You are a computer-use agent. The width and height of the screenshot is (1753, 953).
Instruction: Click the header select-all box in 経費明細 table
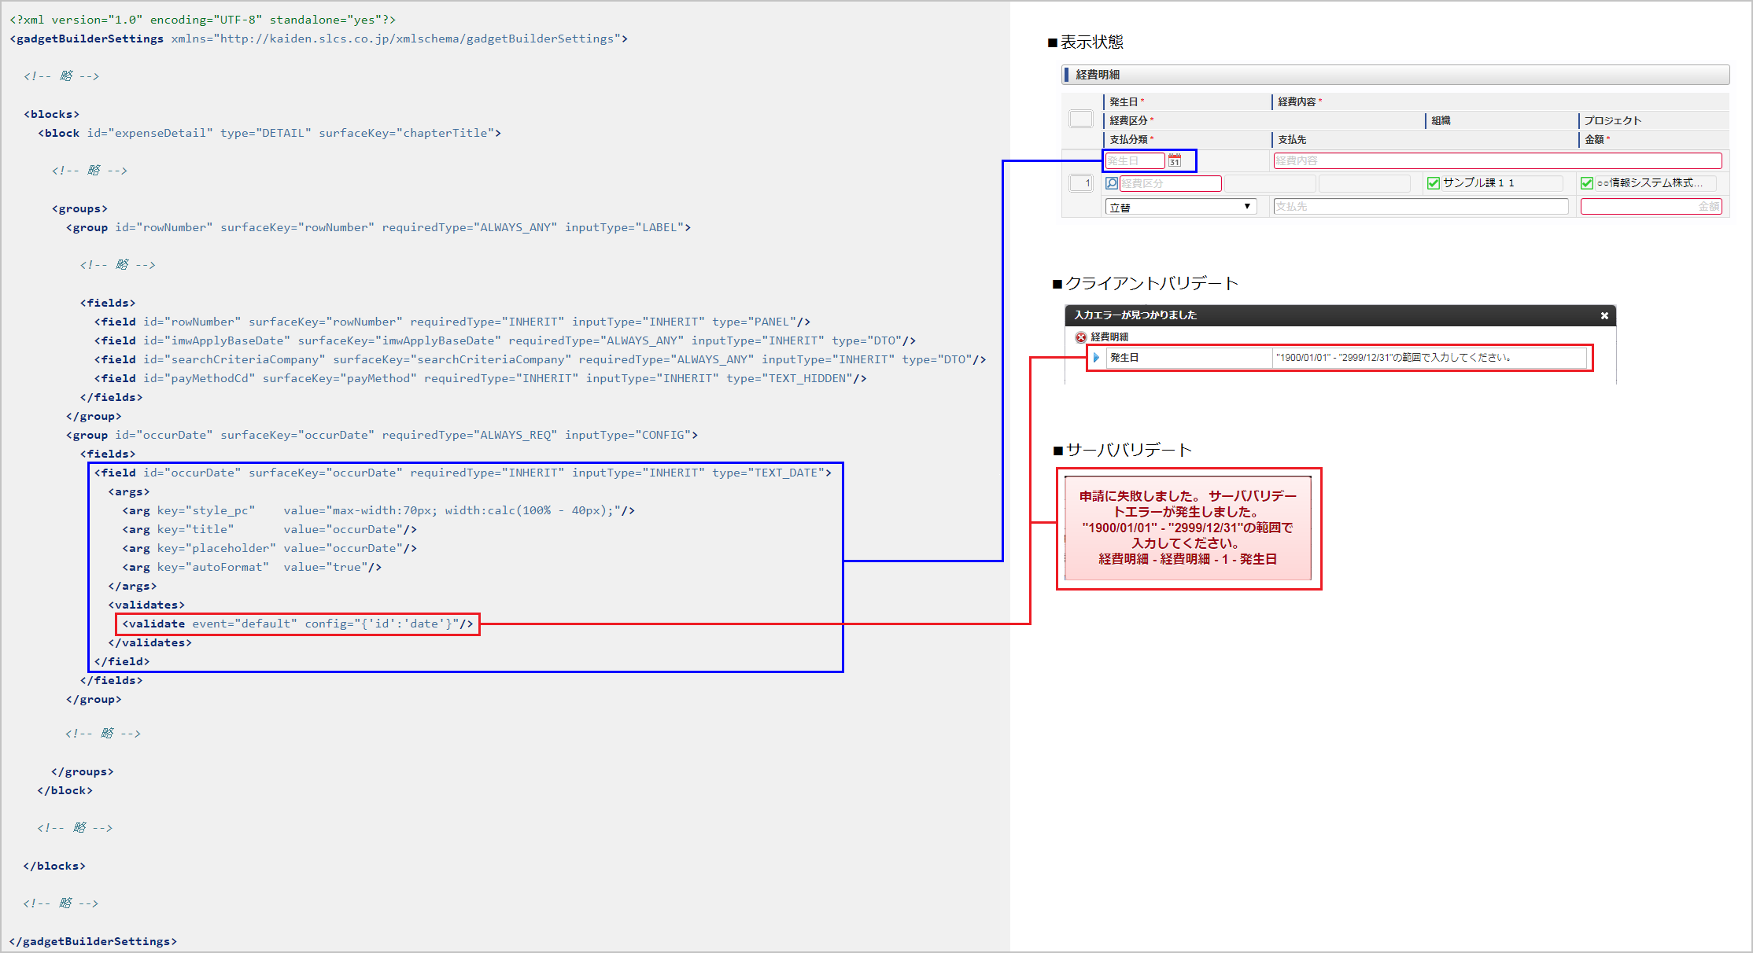click(1081, 120)
